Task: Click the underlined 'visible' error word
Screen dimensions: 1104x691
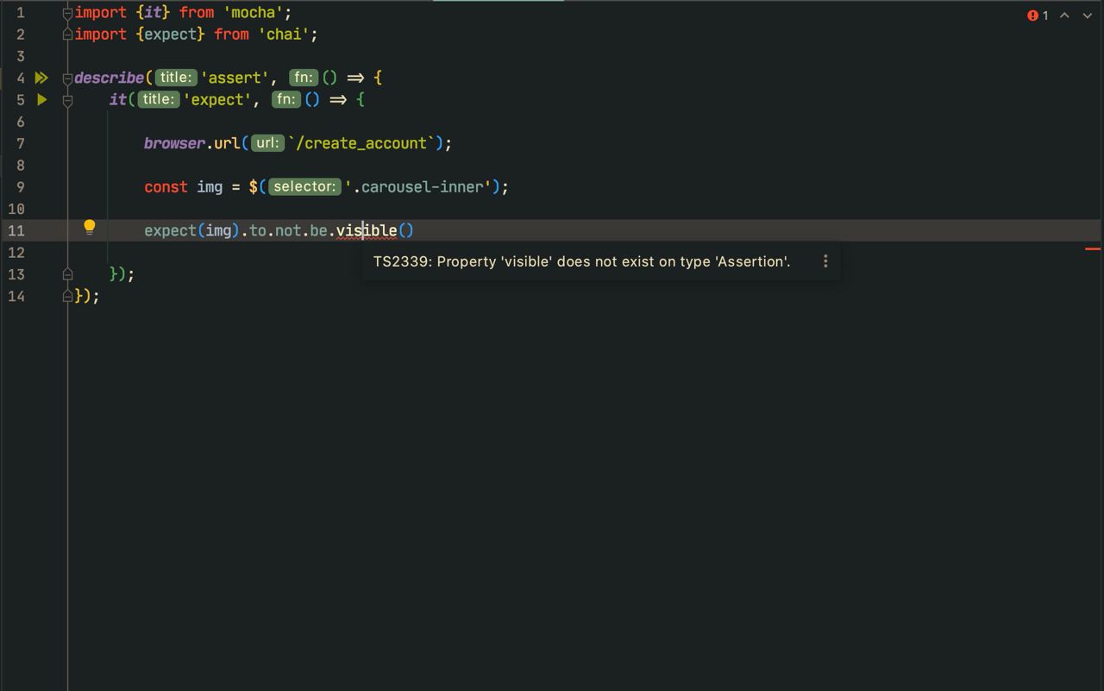Action: [x=367, y=230]
